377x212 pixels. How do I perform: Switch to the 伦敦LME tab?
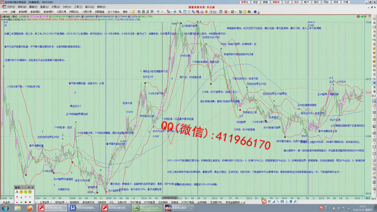[122, 202]
